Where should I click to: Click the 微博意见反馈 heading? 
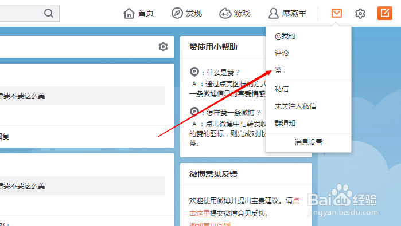tap(213, 174)
